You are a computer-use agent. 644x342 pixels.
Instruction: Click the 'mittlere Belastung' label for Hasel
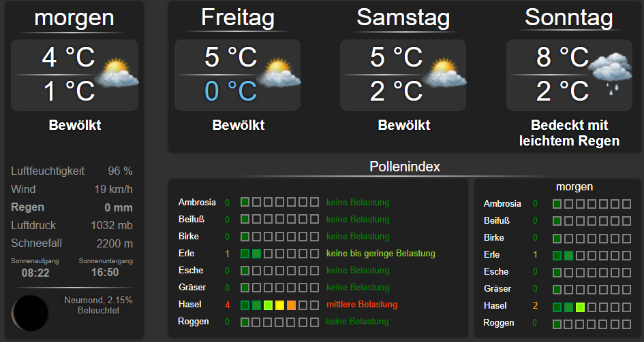(362, 305)
